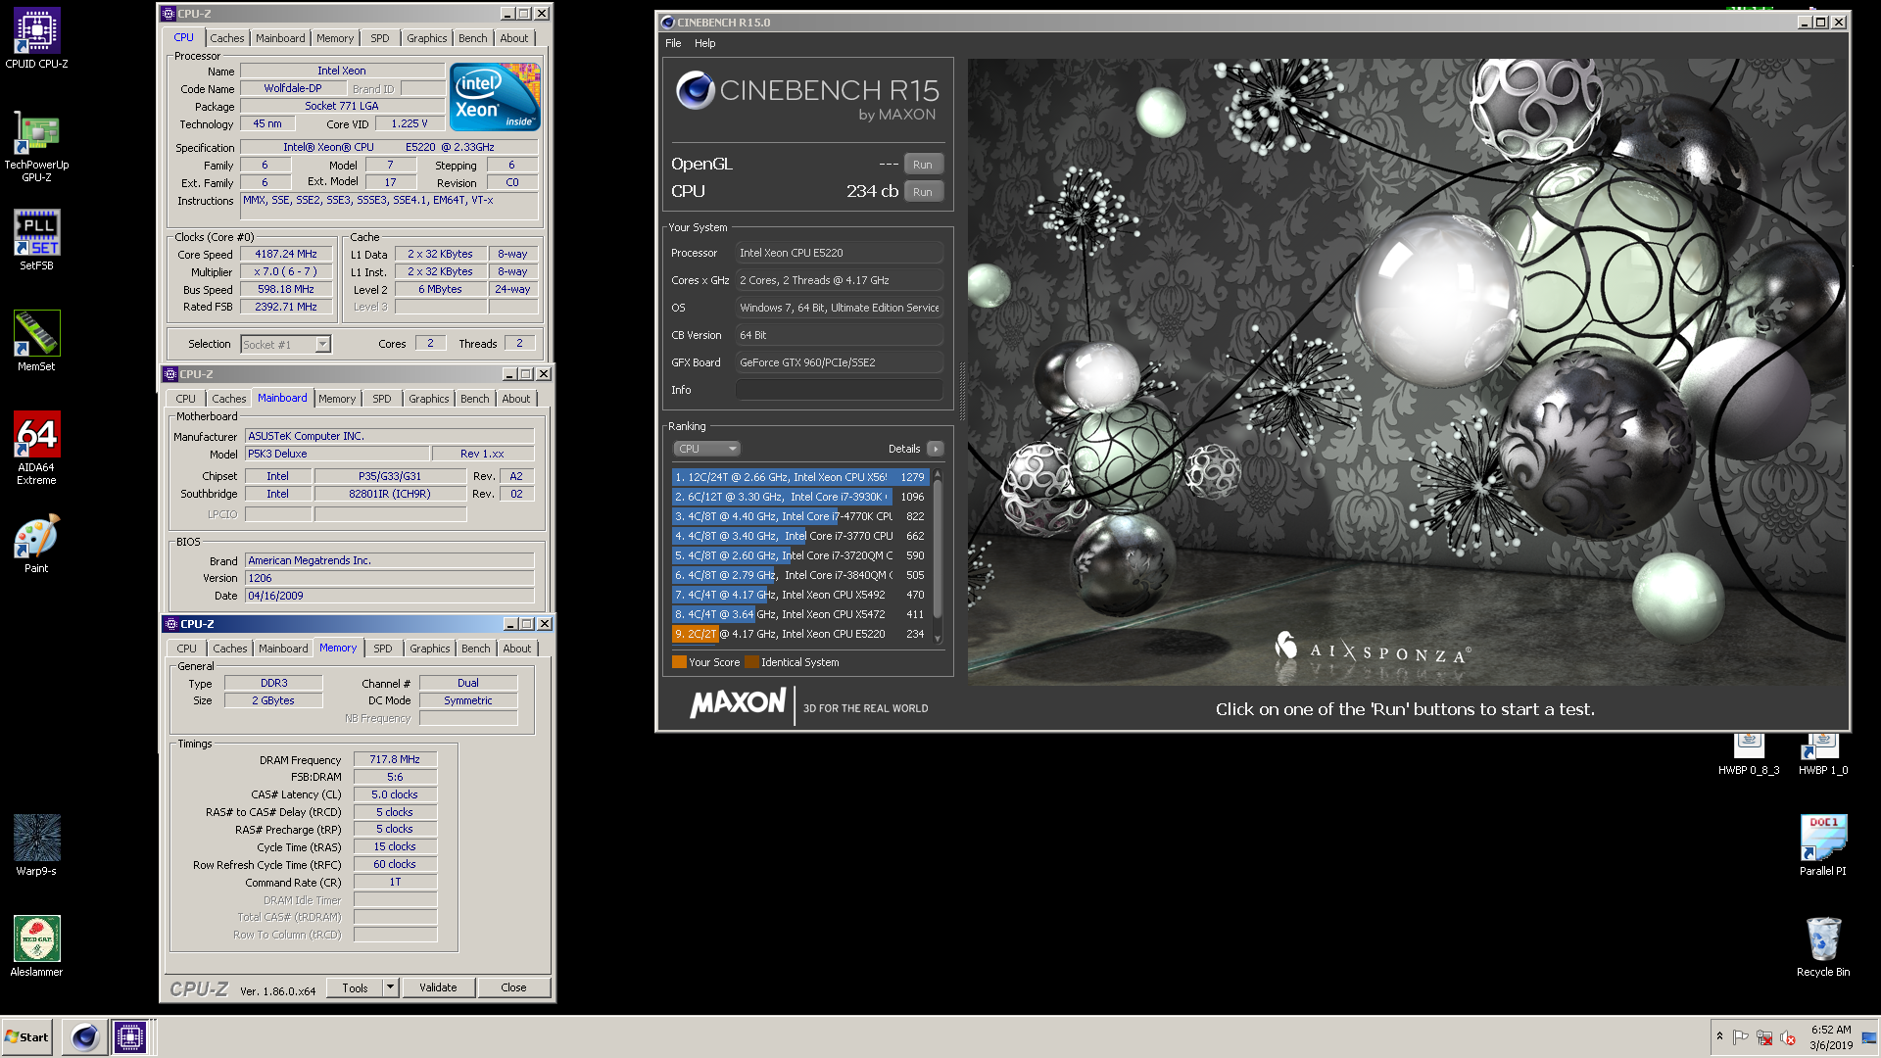Click the taskbar clock
The image size is (1881, 1058).
(x=1831, y=1037)
